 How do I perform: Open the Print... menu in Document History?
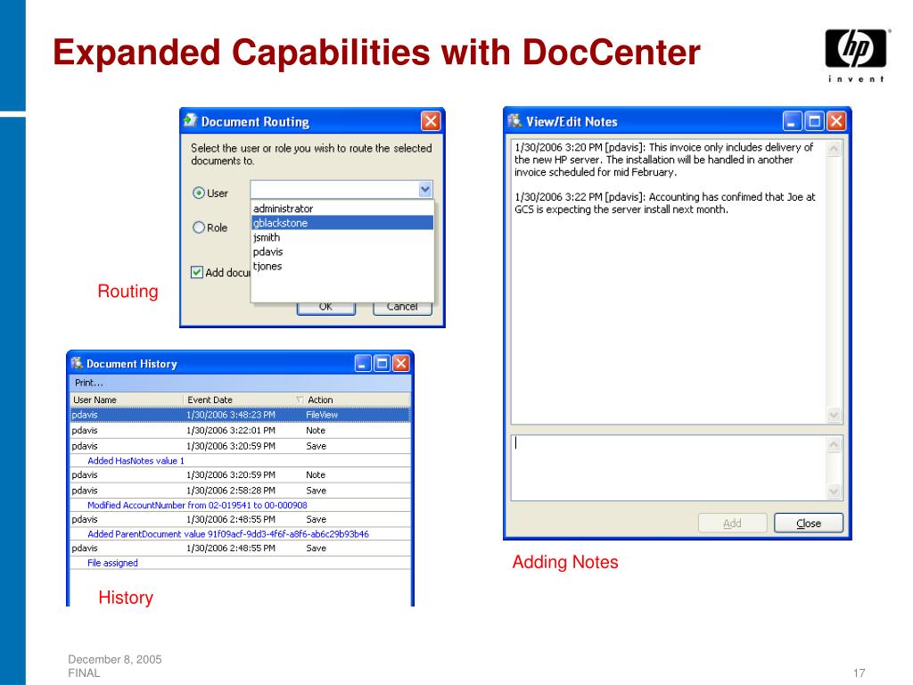coord(88,383)
